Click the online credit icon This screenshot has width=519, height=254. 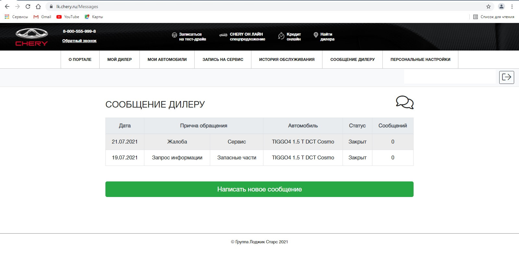[281, 36]
